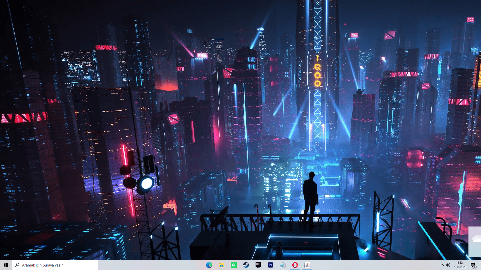Viewport: 481px width, 270px height.
Task: Launch Spotify from the taskbar
Action: coord(233,265)
